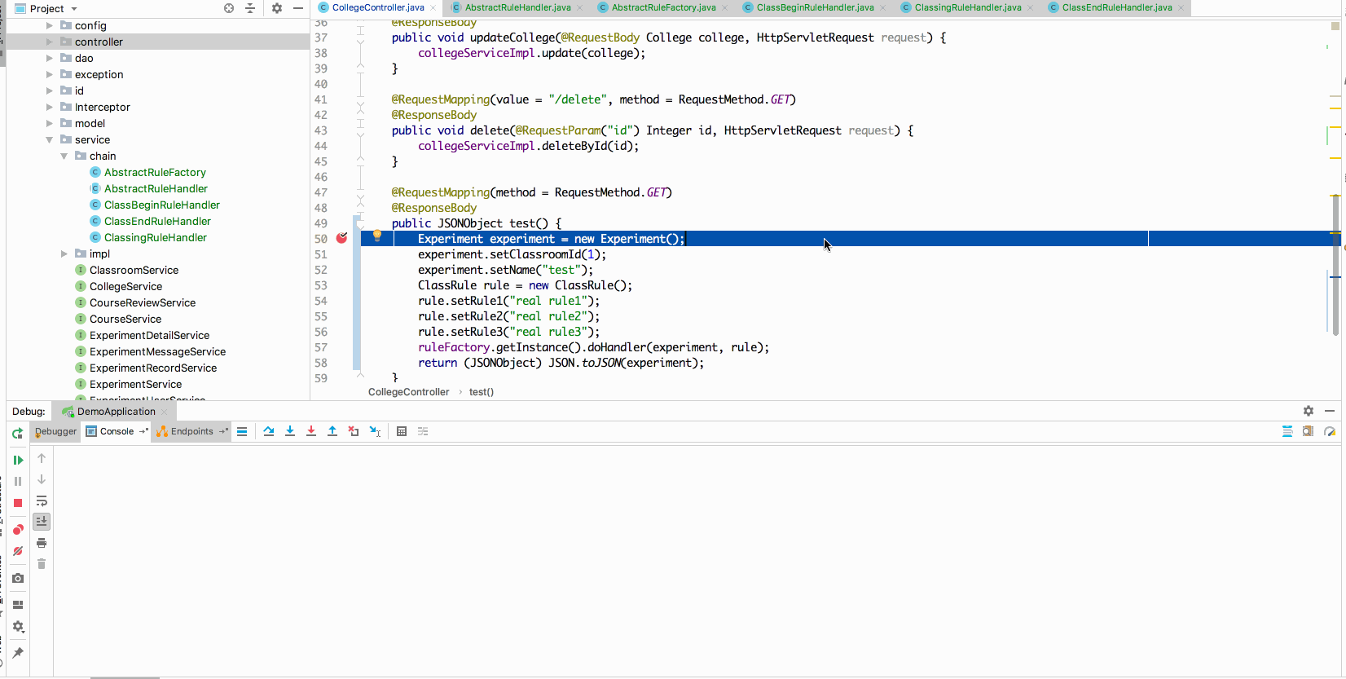Image resolution: width=1346 pixels, height=679 pixels.
Task: Click the Restore Layout icon
Action: point(18,605)
